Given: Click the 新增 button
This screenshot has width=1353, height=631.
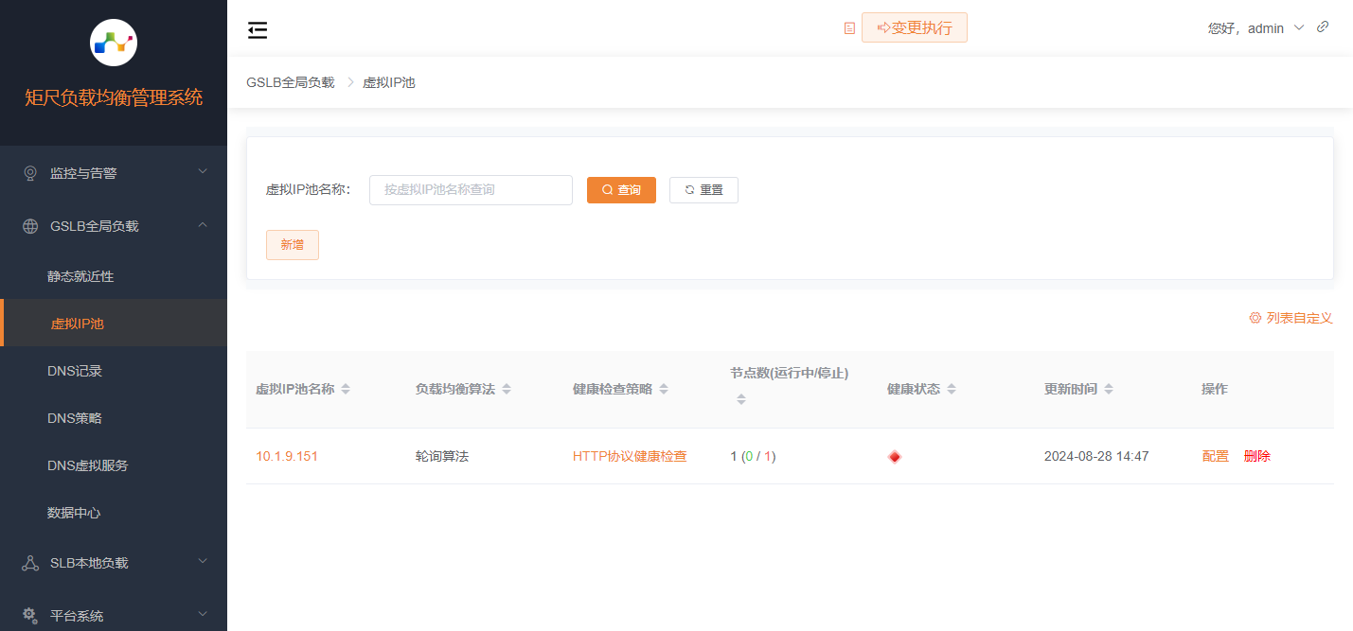Looking at the screenshot, I should click(x=292, y=245).
